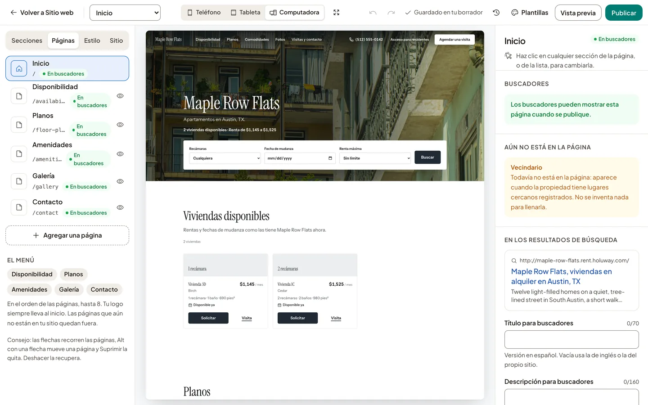
Task: Open version history clock icon
Action: click(x=496, y=13)
